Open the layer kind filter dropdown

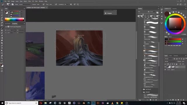(x=169, y=59)
